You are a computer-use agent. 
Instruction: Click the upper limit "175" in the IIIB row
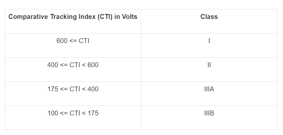tap(93, 113)
